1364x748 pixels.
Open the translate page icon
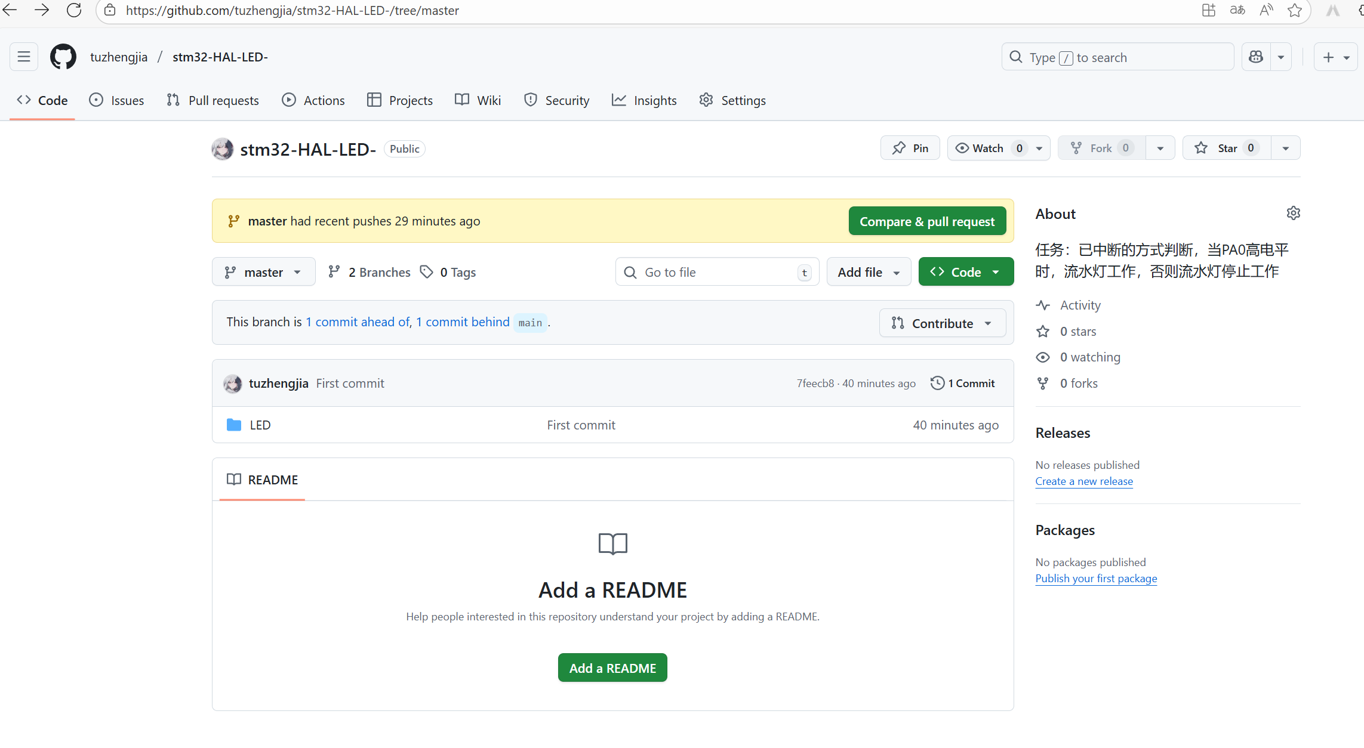click(x=1237, y=10)
